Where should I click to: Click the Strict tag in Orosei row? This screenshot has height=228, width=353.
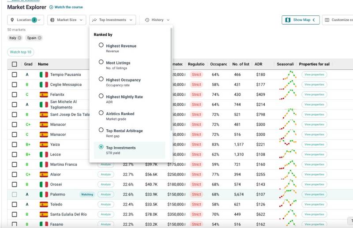click(x=196, y=184)
